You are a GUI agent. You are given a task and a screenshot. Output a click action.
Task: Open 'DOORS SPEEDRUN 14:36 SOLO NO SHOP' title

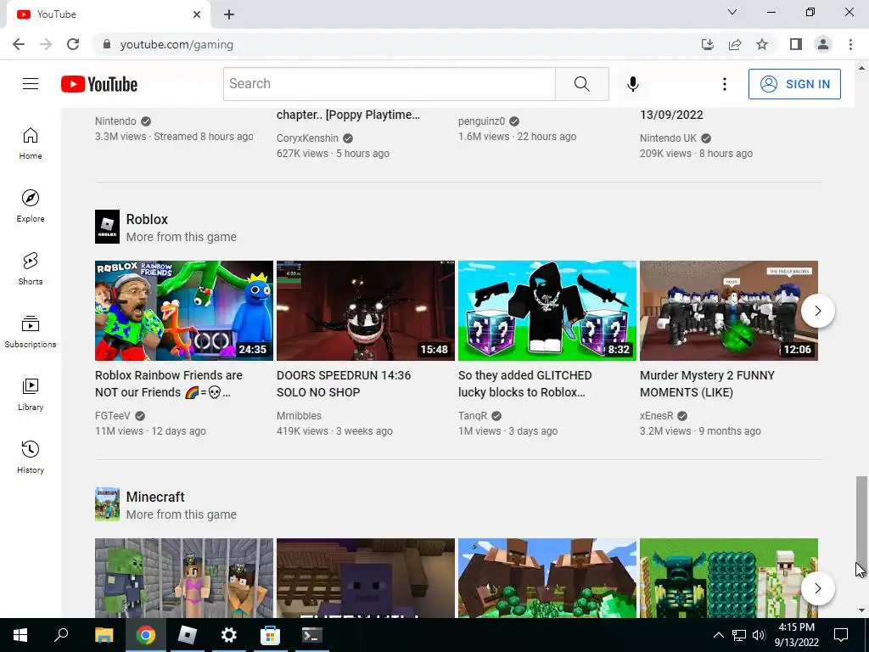[344, 384]
